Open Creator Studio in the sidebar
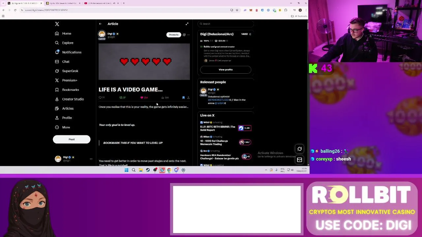 [x=69, y=99]
